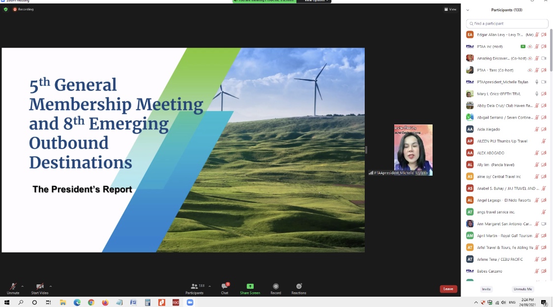553x307 pixels.
Task: Open the arrow menu next to Participants
Action: tap(209, 286)
